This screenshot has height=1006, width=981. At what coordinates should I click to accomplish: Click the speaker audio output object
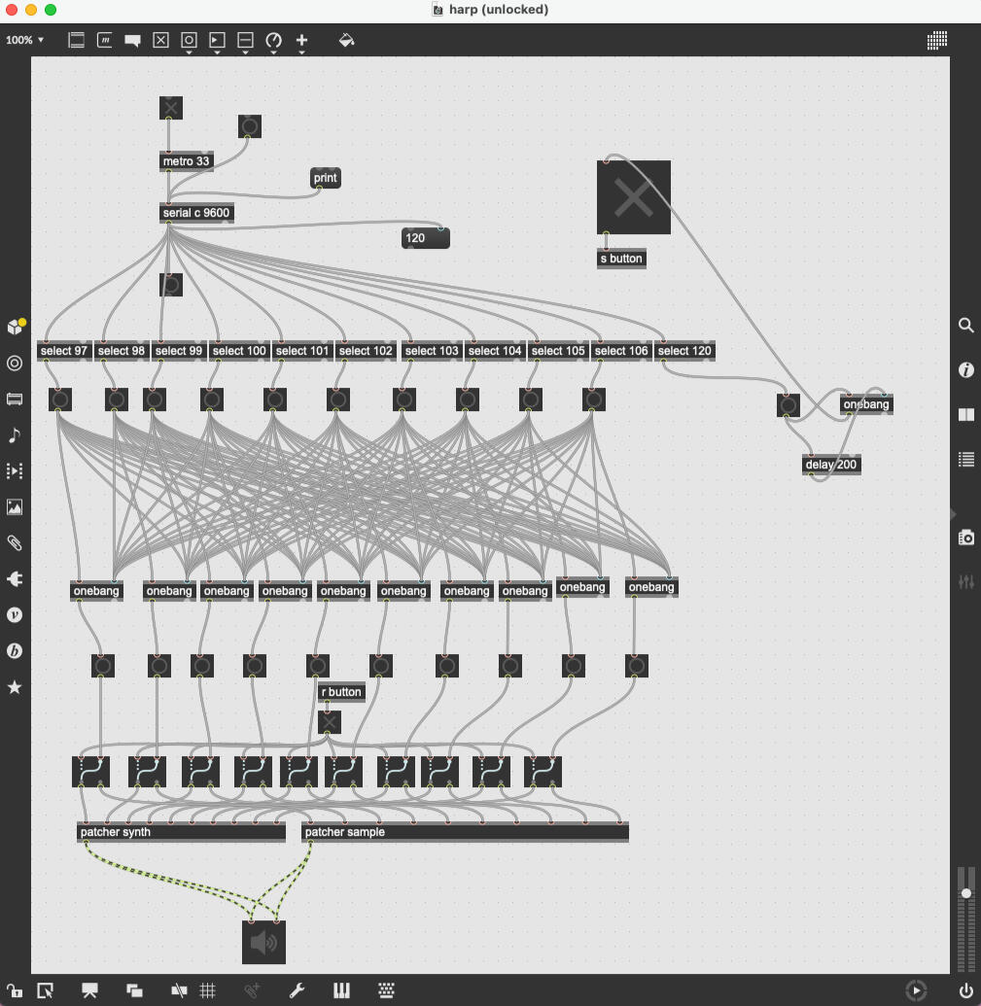263,942
